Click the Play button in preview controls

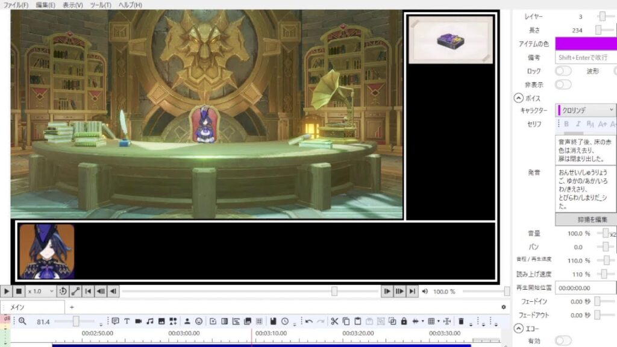point(6,292)
